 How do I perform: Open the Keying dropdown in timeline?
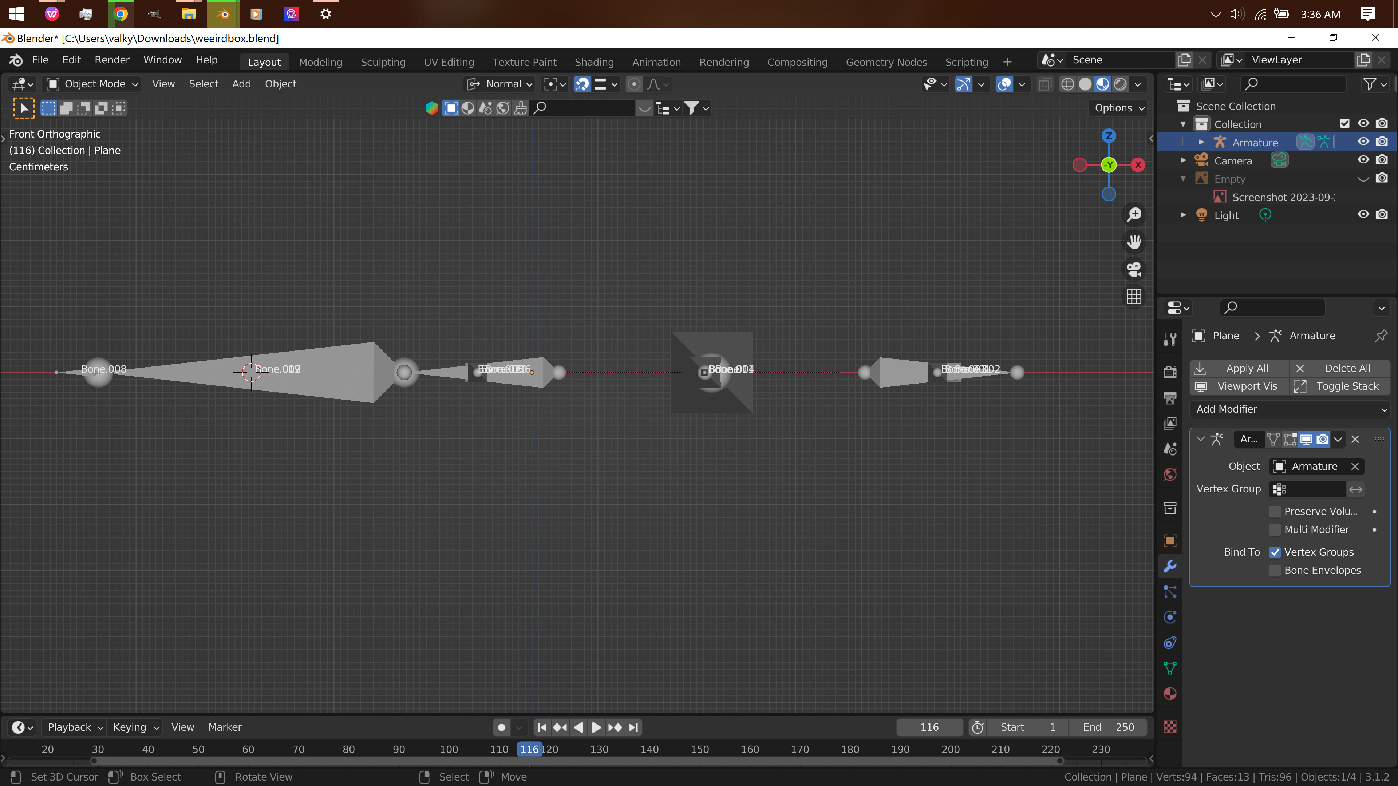[x=136, y=727]
